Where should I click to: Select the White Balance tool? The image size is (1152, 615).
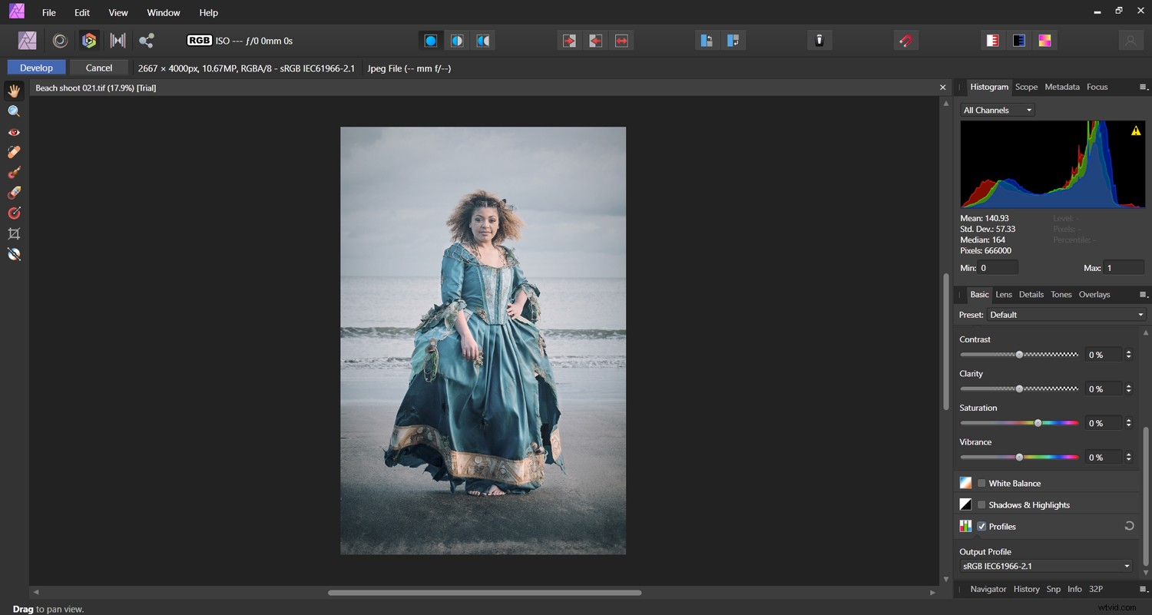click(x=14, y=254)
